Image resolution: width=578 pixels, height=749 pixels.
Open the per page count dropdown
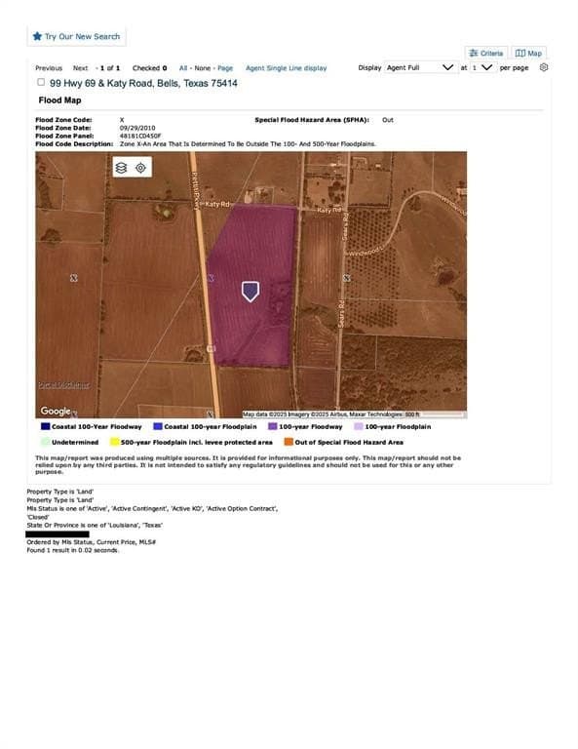[x=482, y=67]
